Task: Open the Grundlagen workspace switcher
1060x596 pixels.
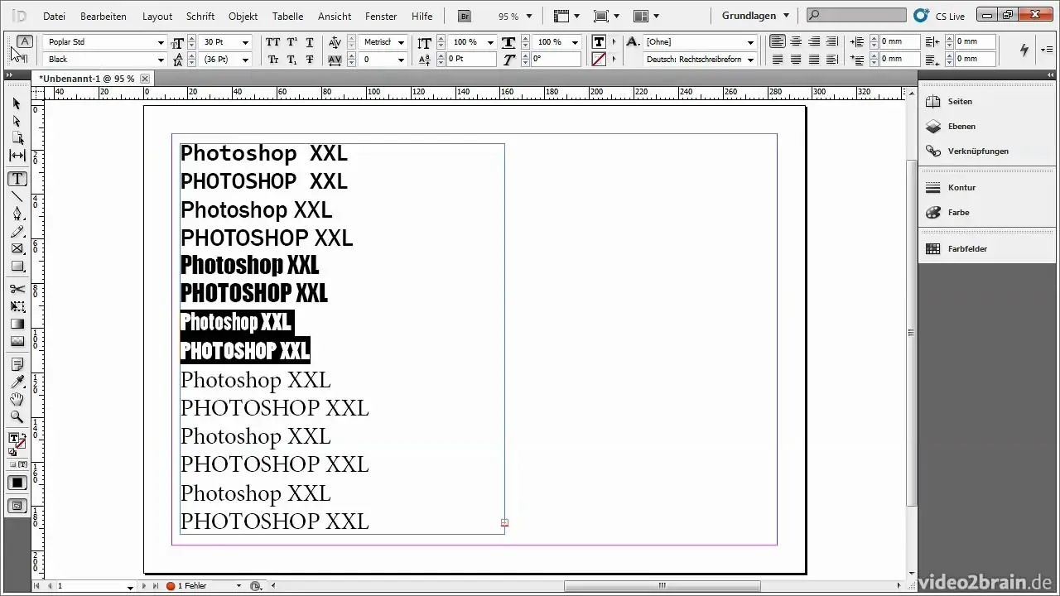Action: (x=754, y=16)
